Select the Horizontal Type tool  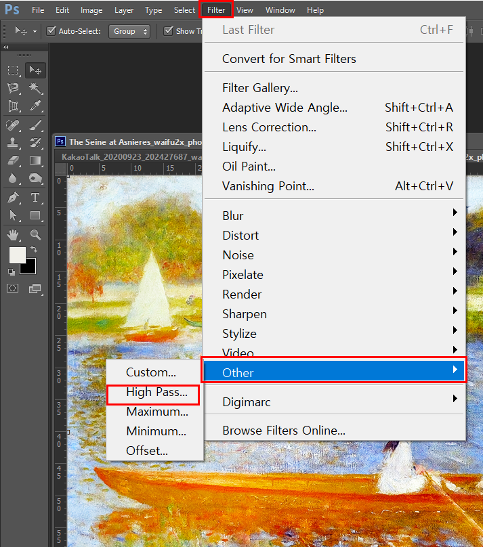tap(35, 198)
